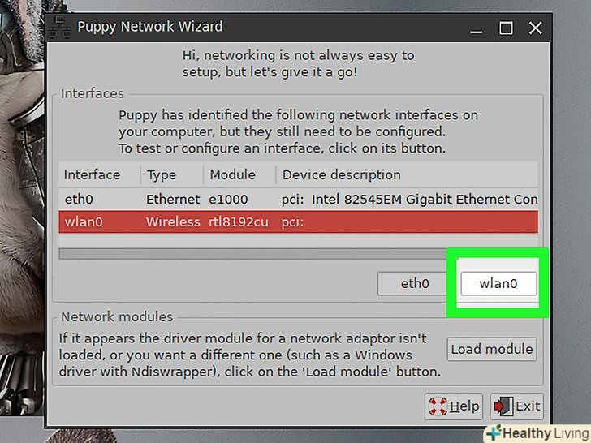Maximize the Puppy Network Wizard window
Viewport: 591px width, 443px height.
click(x=506, y=28)
